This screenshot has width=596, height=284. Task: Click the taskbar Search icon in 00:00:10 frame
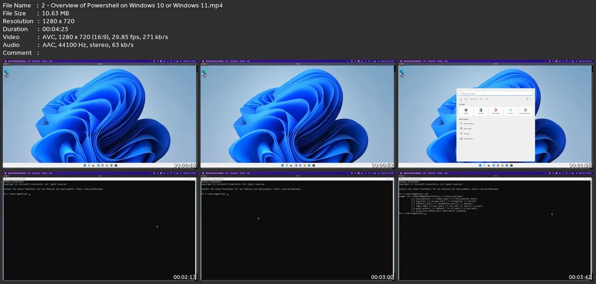pos(89,165)
